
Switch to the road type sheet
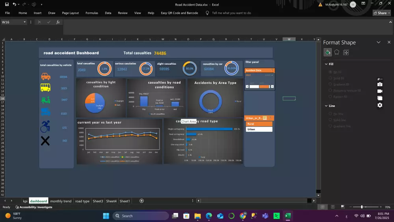coord(82,201)
